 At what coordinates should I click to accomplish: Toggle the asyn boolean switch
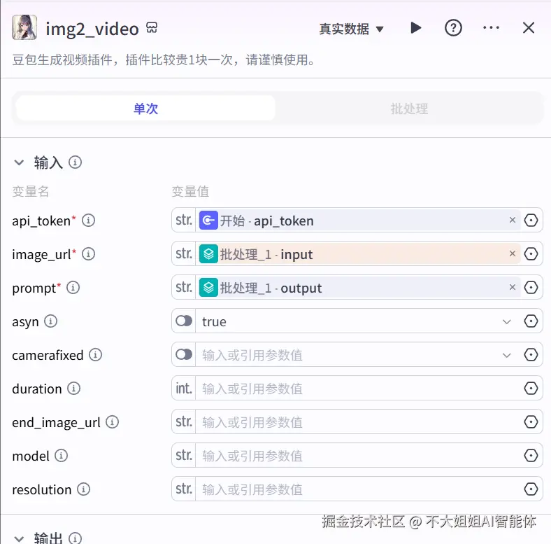(x=184, y=321)
